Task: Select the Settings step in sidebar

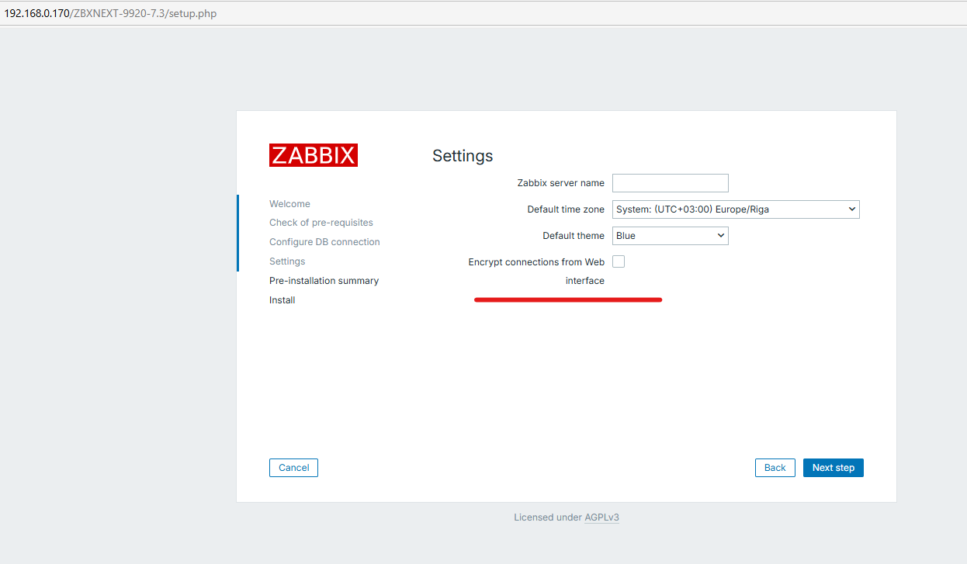Action: [287, 261]
